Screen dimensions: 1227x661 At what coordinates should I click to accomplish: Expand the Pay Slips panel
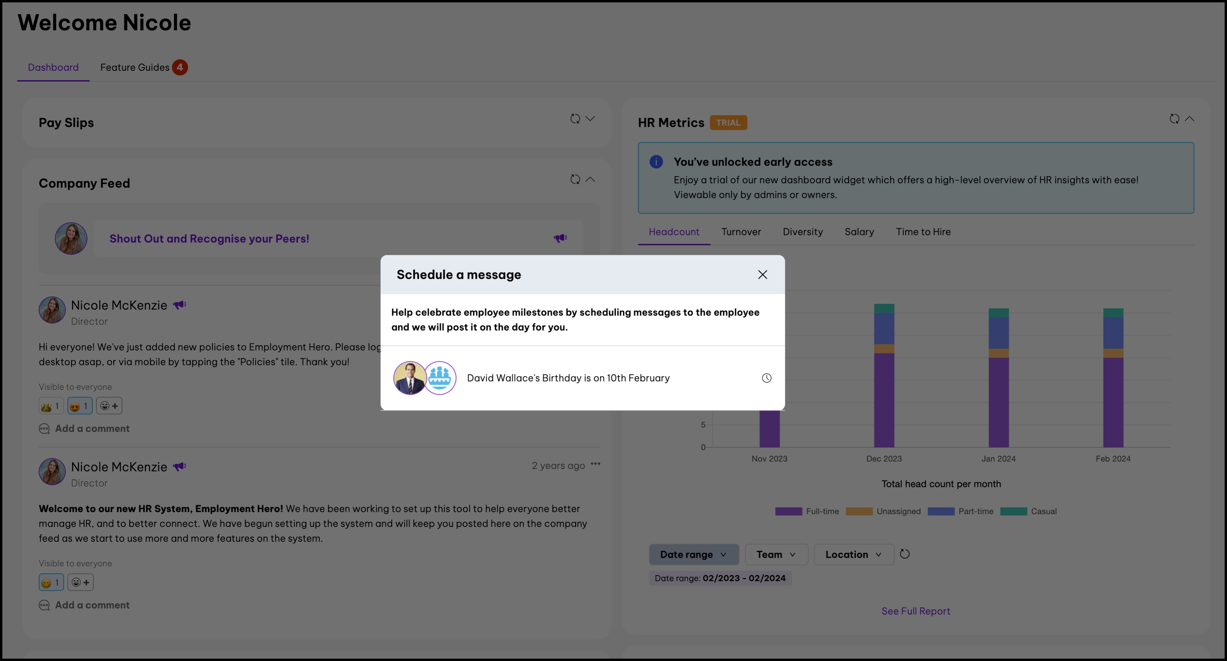pyautogui.click(x=590, y=119)
